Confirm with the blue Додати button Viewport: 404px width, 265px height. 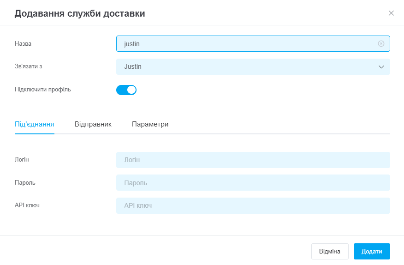[372, 251]
